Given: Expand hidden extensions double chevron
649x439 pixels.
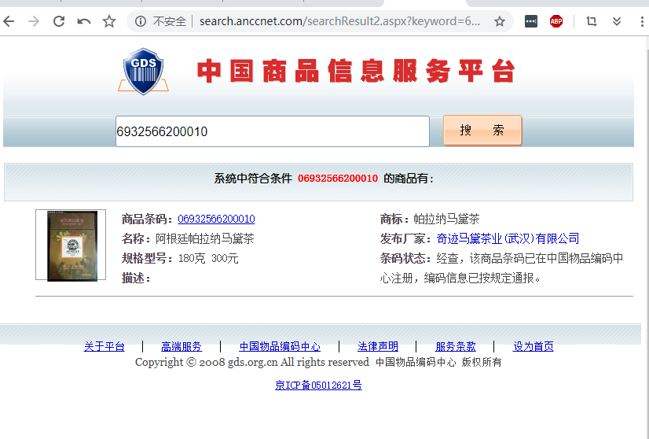Looking at the screenshot, I should (x=617, y=21).
